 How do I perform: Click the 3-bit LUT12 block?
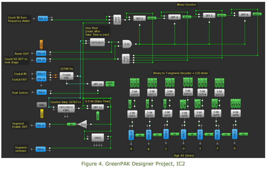[170, 93]
